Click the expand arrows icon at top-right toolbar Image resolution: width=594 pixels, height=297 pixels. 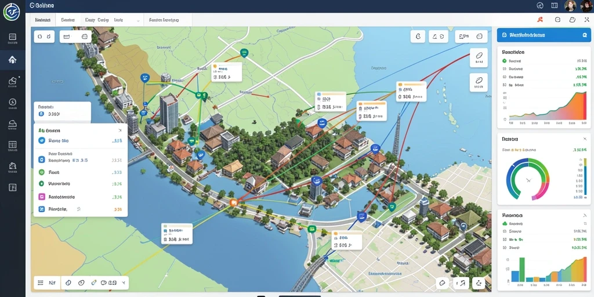pyautogui.click(x=587, y=20)
